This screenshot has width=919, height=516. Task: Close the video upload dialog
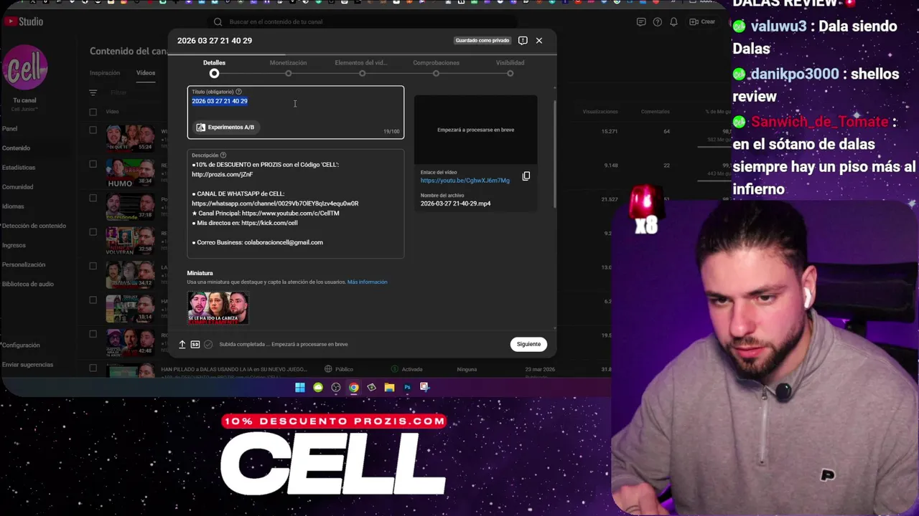click(539, 41)
